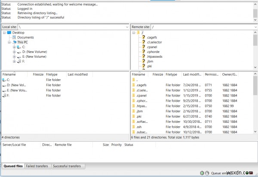This screenshot has height=177, width=258.
Task: Click the .ssh folder icon in remote list
Action: pos(134,127)
